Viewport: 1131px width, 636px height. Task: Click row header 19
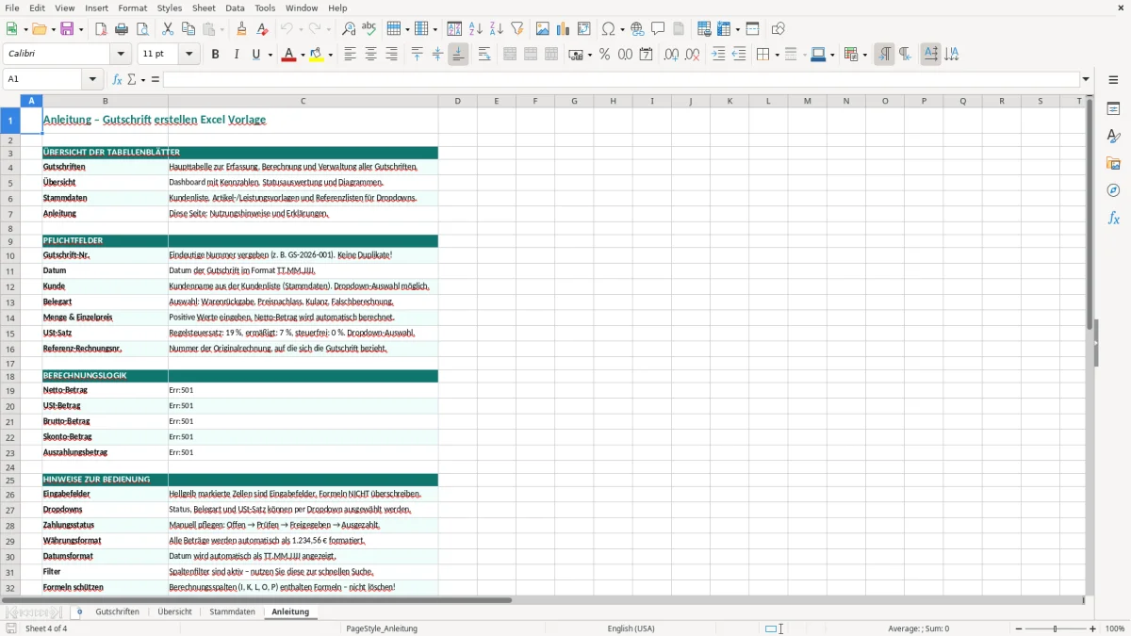tap(10, 390)
